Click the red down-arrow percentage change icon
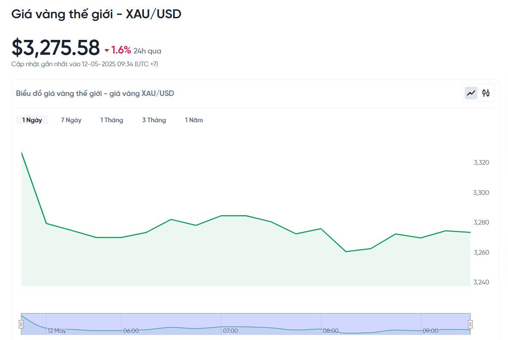508x340 pixels. 107,50
